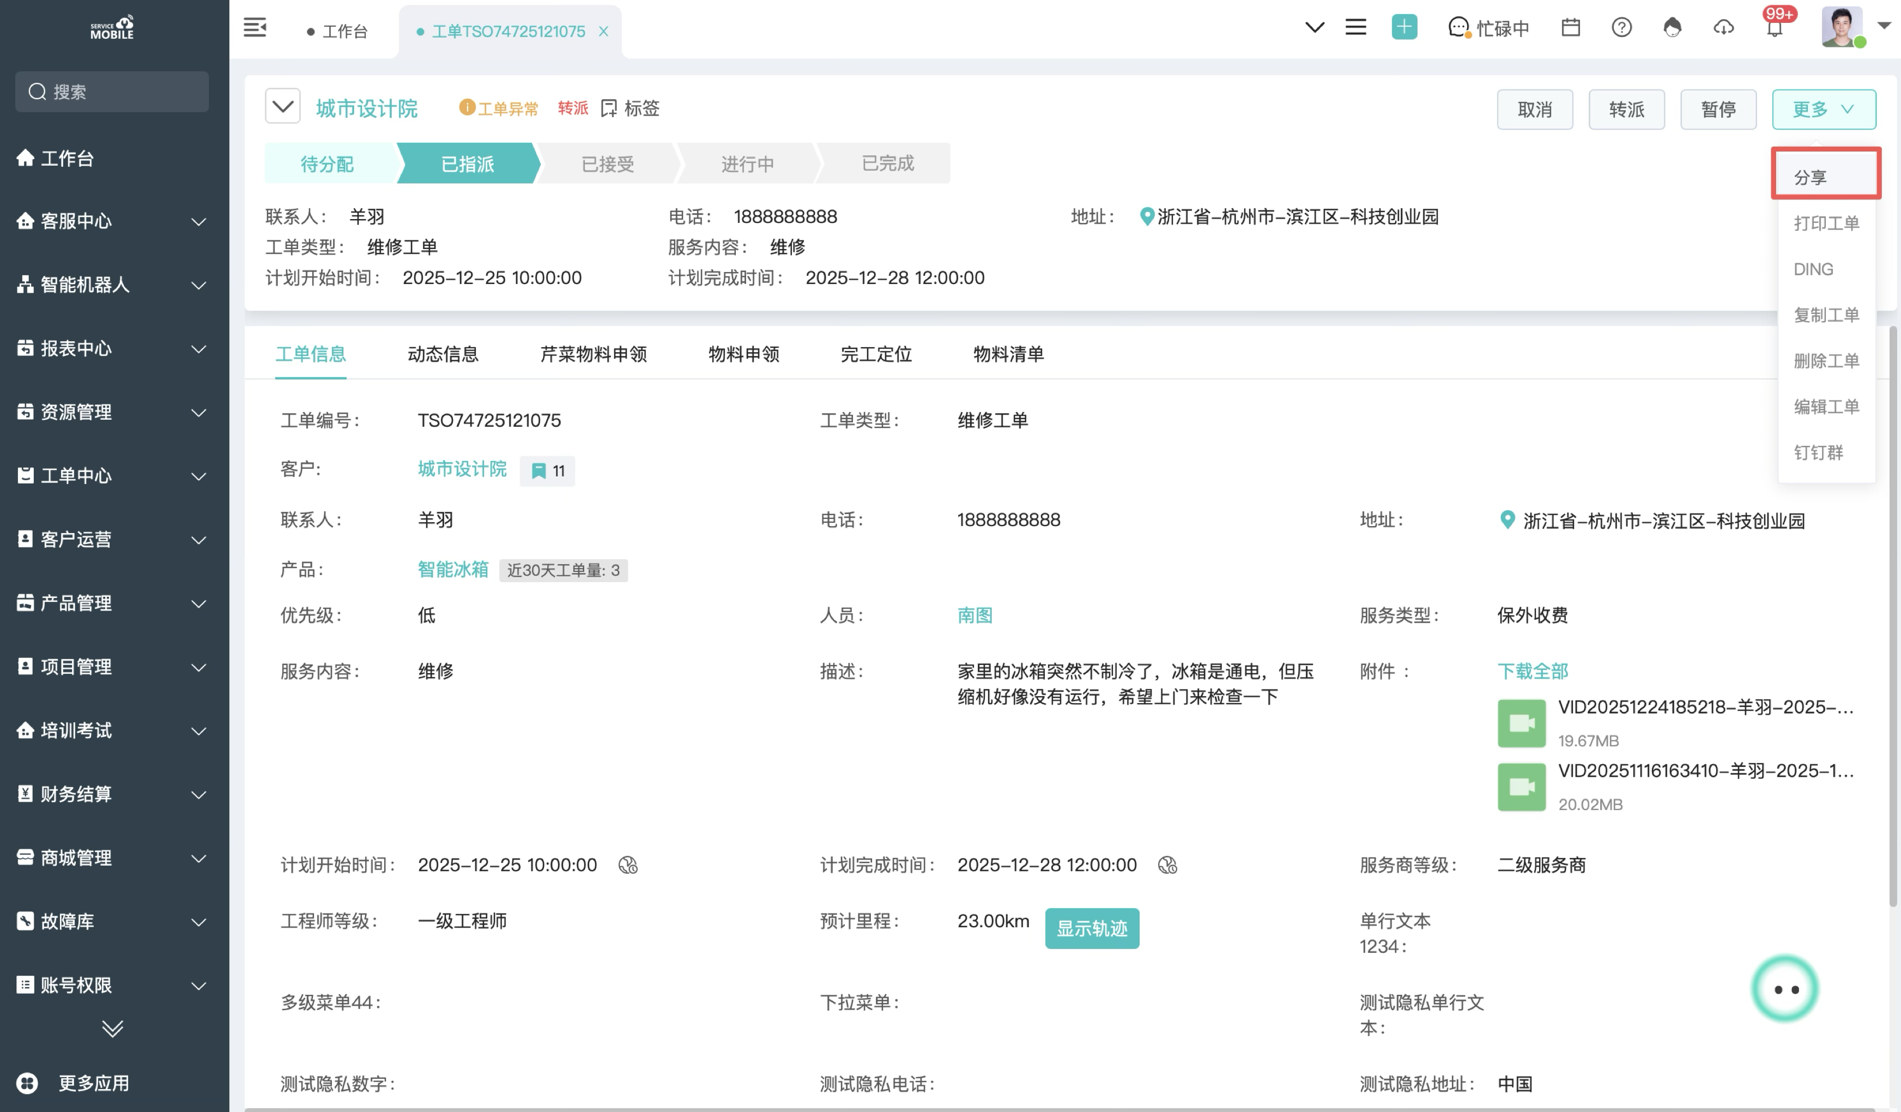Click the 显示轨迹 button
Image resolution: width=1901 pixels, height=1112 pixels.
[x=1092, y=929]
